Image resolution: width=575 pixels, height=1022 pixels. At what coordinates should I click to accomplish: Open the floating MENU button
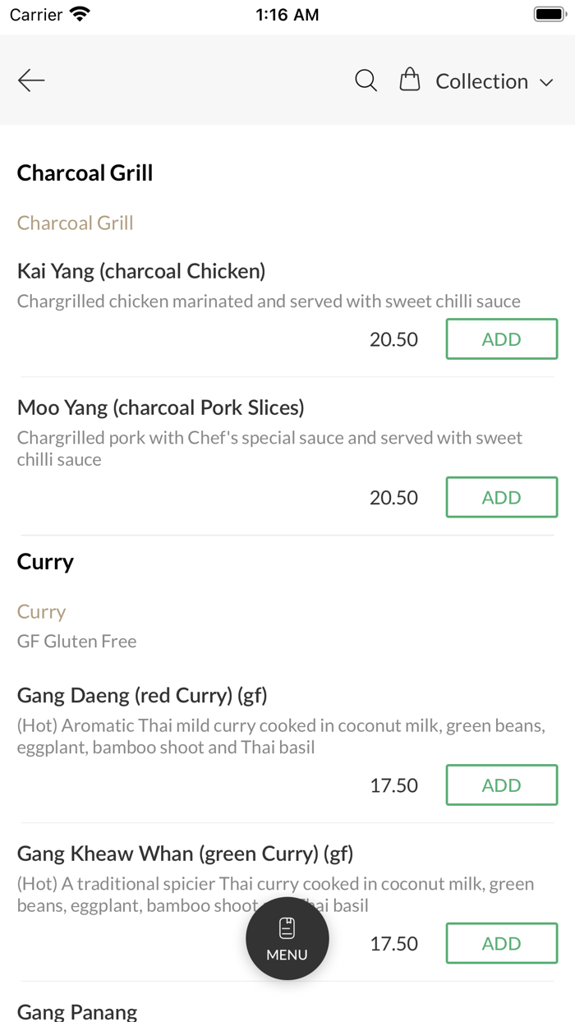[x=287, y=938]
